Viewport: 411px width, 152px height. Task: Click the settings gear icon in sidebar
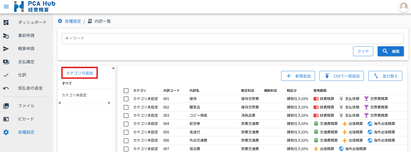(6, 132)
